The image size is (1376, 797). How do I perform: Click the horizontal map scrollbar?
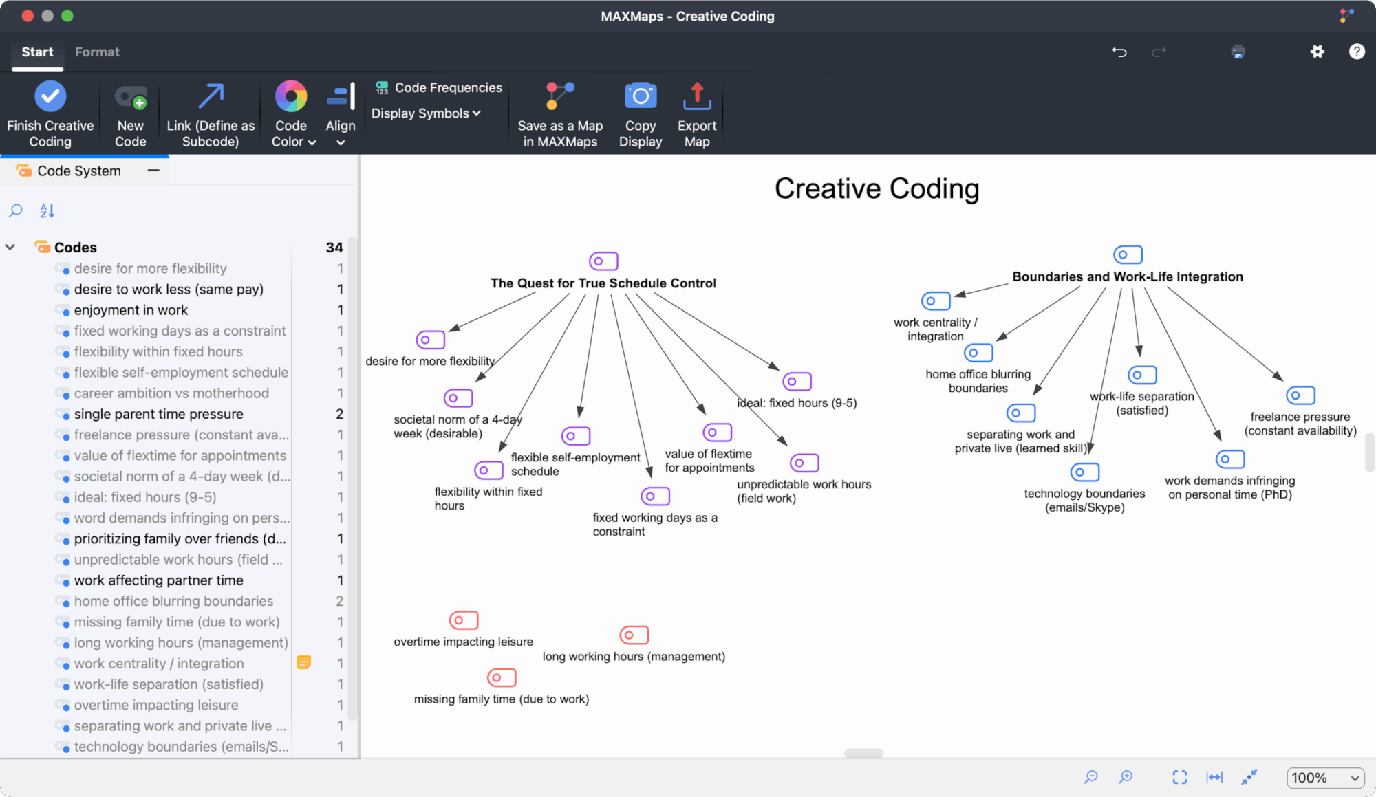(863, 753)
